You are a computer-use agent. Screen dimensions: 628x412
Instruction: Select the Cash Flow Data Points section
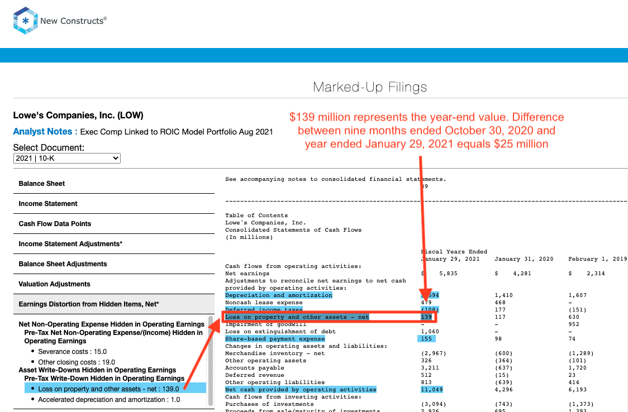coord(114,224)
